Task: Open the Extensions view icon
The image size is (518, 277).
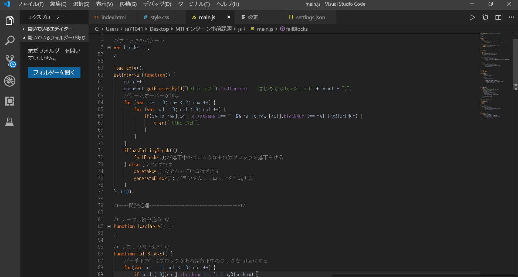Action: point(10,101)
